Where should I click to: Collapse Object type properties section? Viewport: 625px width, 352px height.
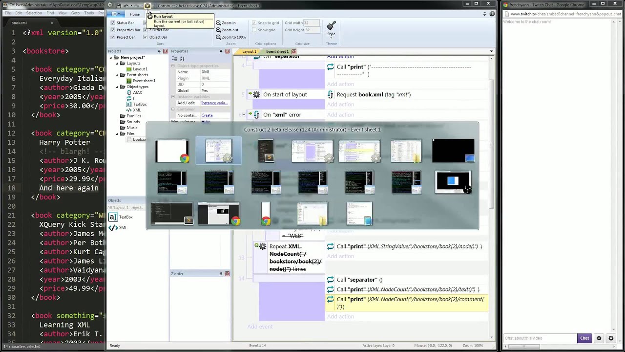[173, 66]
